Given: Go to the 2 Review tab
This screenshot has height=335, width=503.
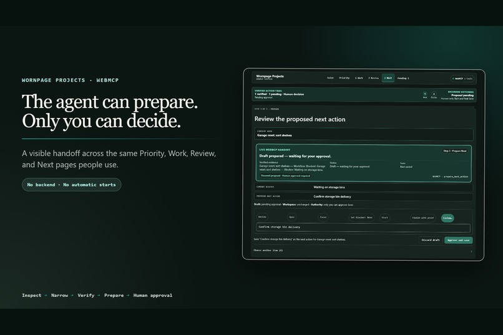Looking at the screenshot, I should tap(373, 78).
